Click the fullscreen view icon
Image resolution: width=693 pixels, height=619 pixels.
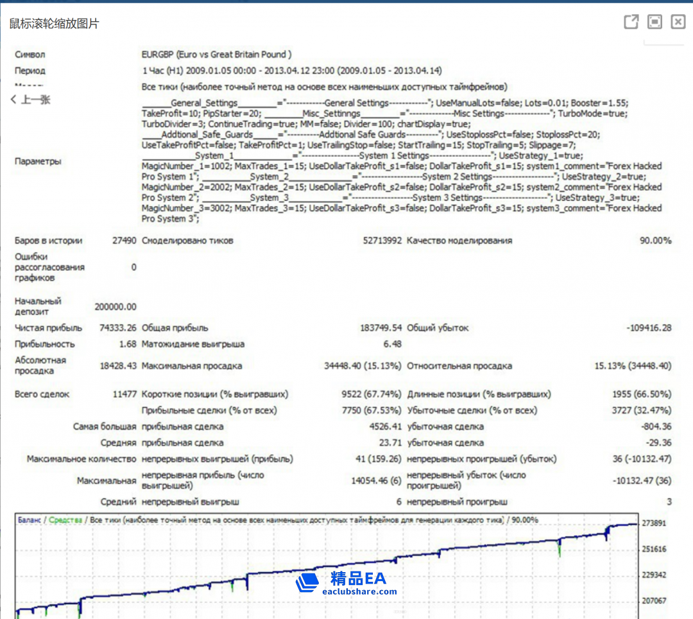coord(654,22)
